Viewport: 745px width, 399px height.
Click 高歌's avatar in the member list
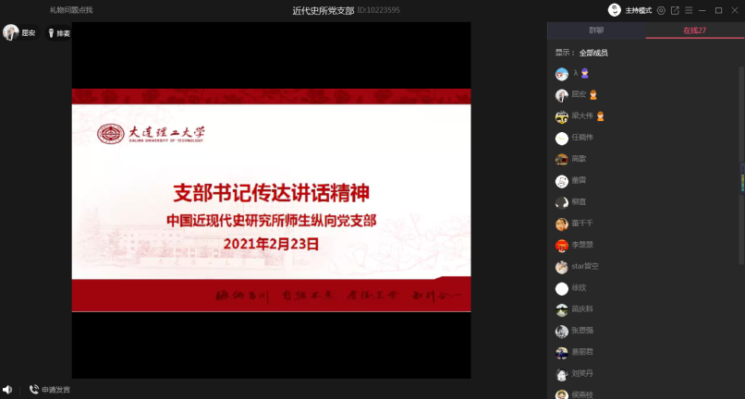562,160
